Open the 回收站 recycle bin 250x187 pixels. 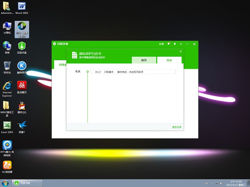coord(7,67)
